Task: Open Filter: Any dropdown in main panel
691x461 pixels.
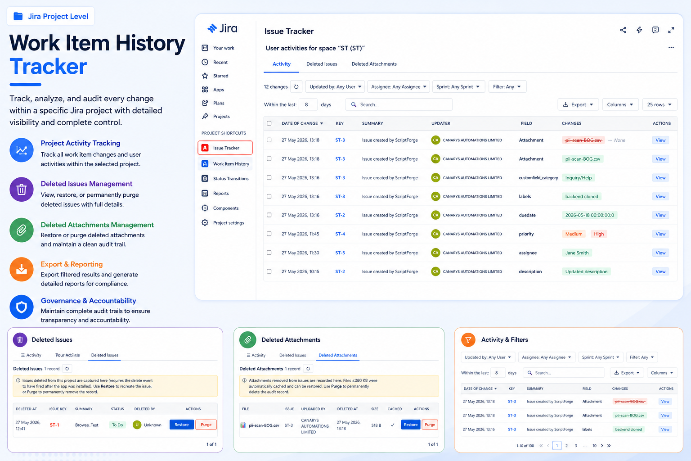Action: 507,86
